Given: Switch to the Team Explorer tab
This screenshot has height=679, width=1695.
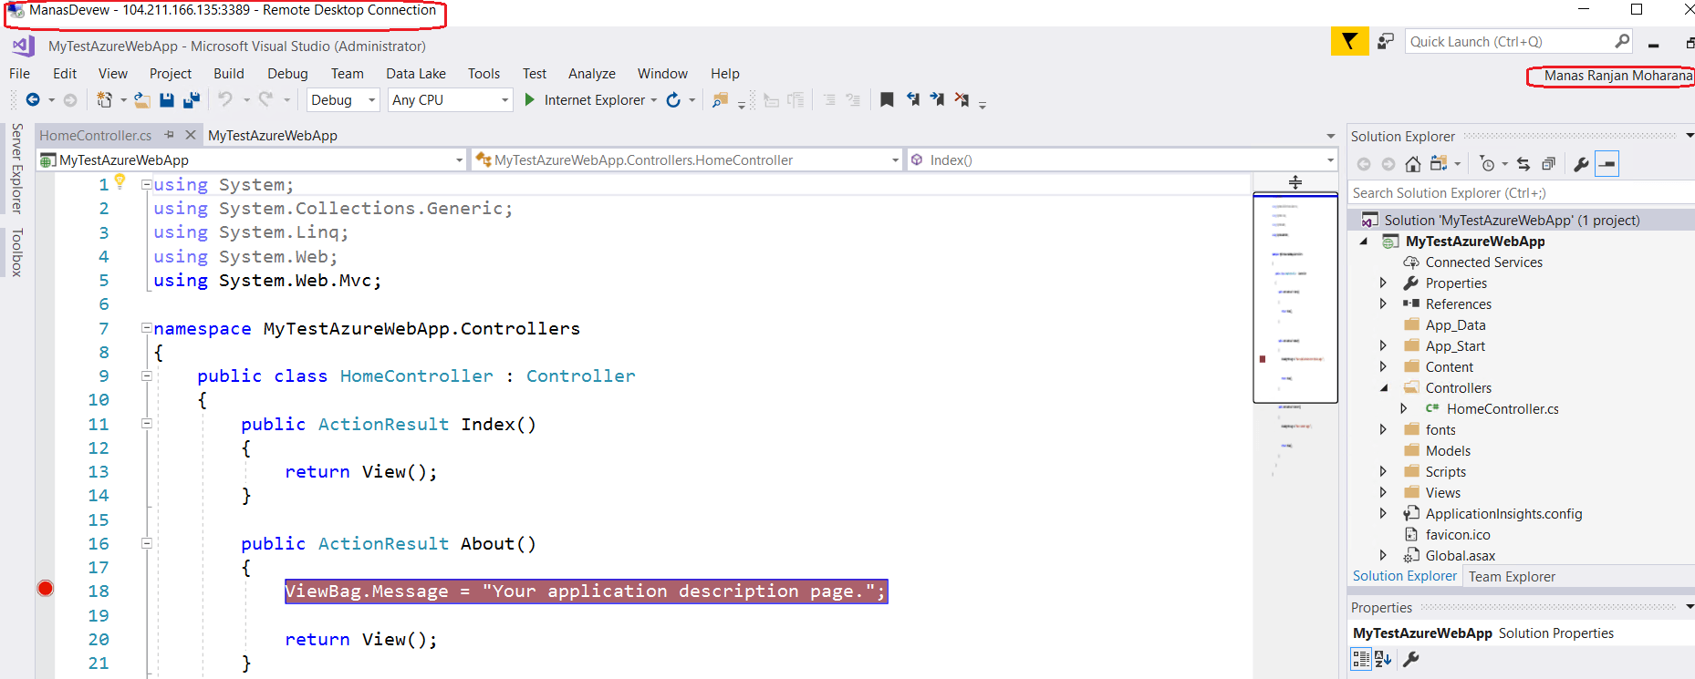Looking at the screenshot, I should [1512, 577].
